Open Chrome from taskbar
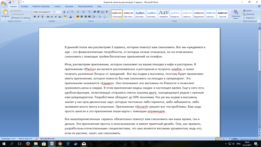 pyautogui.click(x=60, y=144)
